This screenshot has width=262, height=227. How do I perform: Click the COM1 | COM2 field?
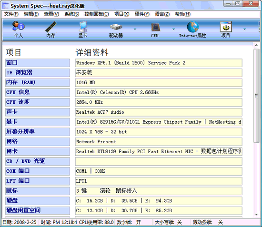[159, 171]
